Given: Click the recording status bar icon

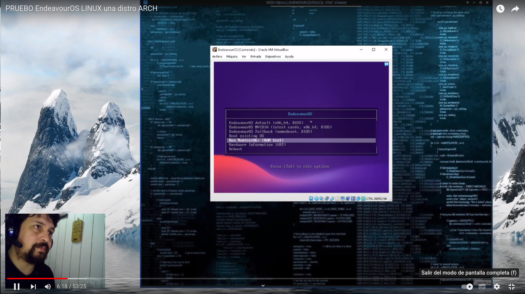Looking at the screenshot, I should pos(348,199).
